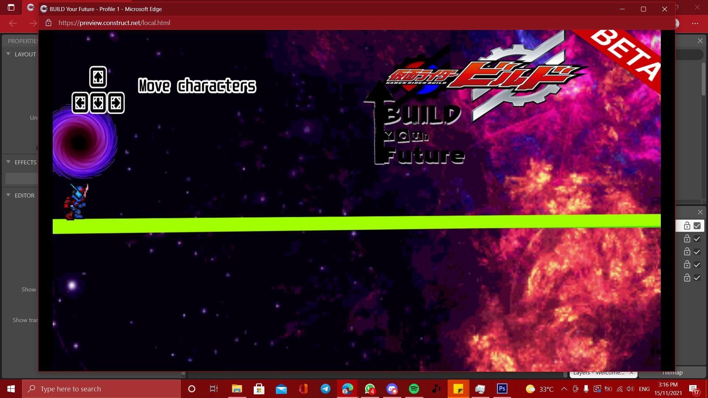Toggle visibility checkbox of the bottom layer
Viewport: 708px width, 398px height.
(x=697, y=277)
